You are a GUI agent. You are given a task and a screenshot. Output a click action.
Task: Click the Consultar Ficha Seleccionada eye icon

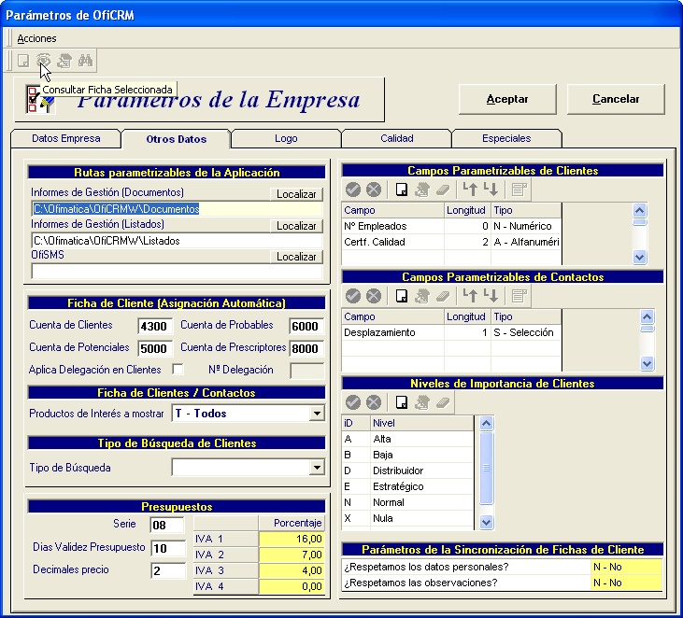(44, 60)
